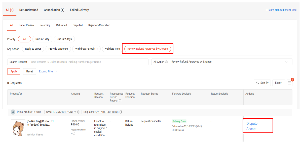
Task: Open Request ID 25121001JUGDFDB link
Action: (x=107, y=112)
